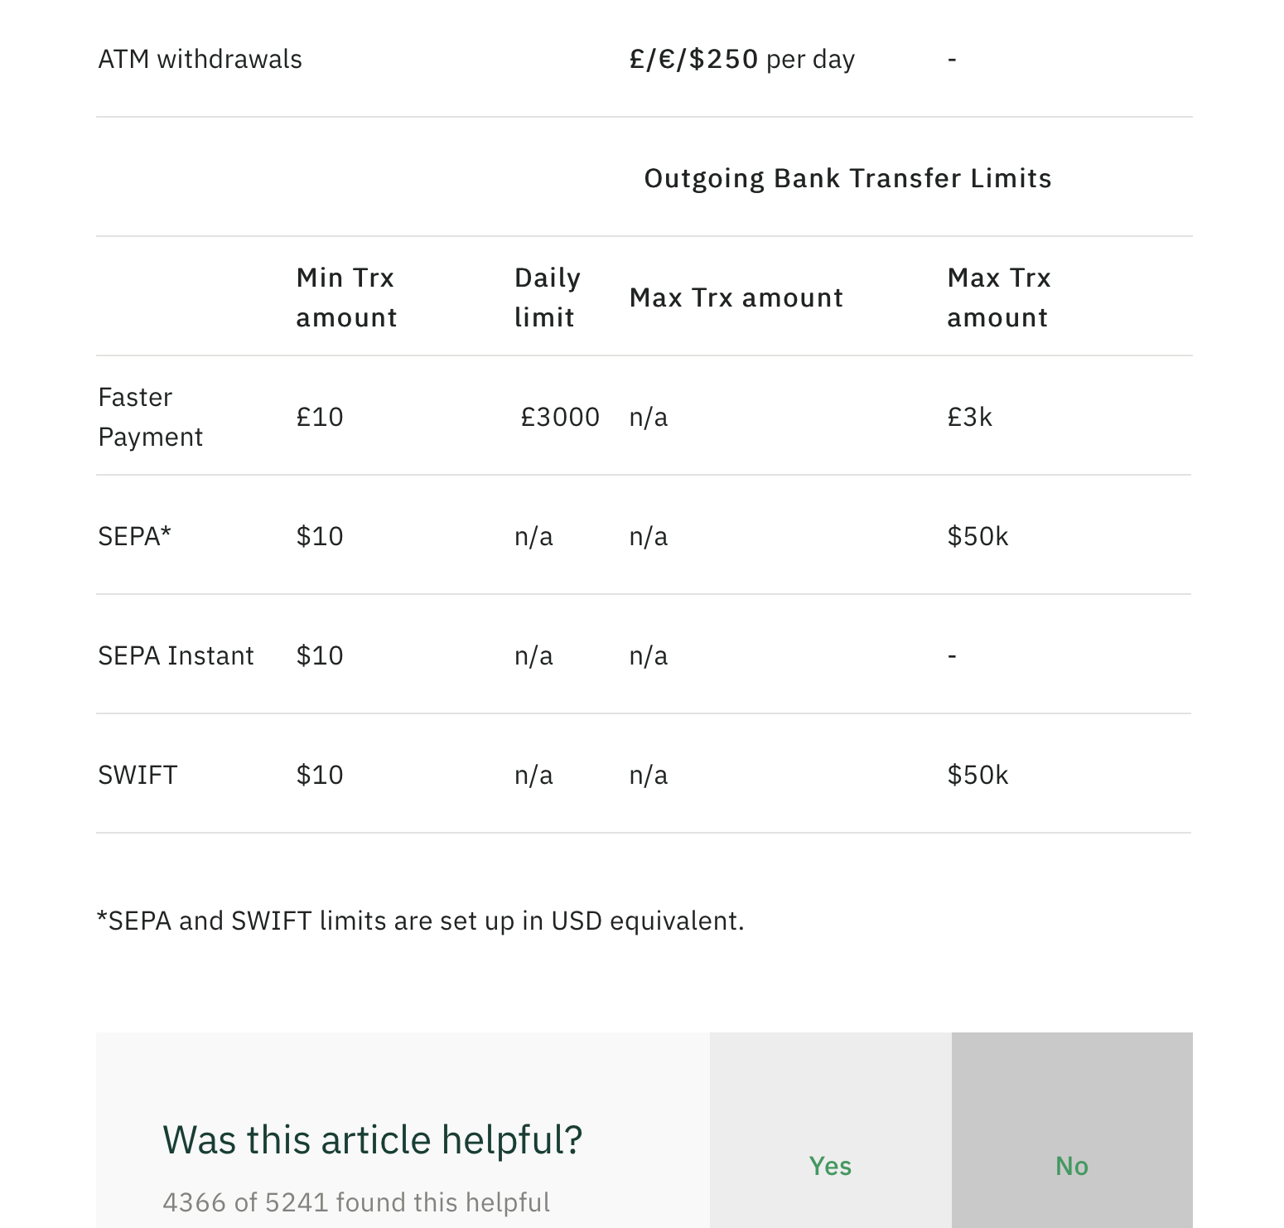
Task: Click the £3000 daily limit value
Action: point(559,417)
